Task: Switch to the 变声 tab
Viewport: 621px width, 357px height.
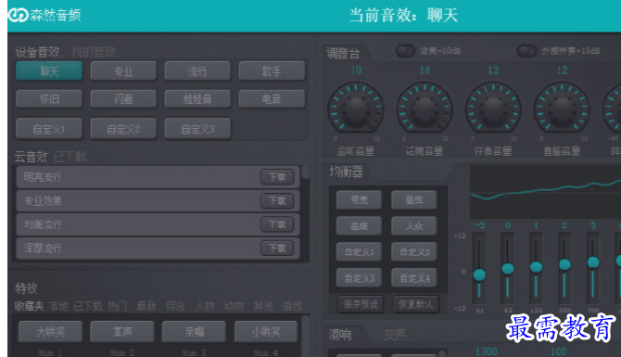Action: [x=395, y=335]
